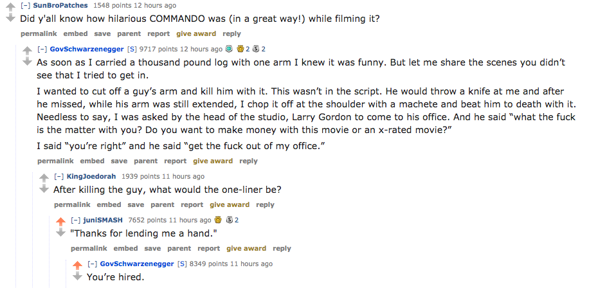Downvote KingJoedorah's one-liner question
589x288 pixels.
[43, 189]
